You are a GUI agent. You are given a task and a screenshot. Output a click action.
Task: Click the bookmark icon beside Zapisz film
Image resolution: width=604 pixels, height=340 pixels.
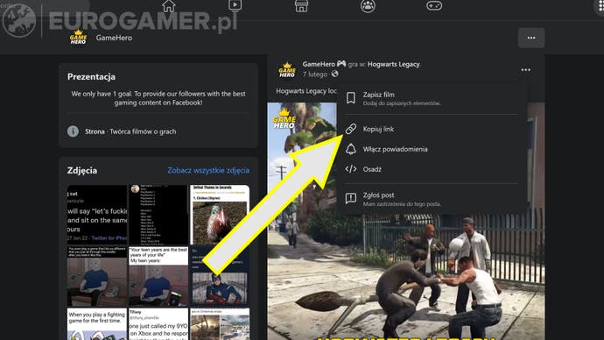click(350, 98)
